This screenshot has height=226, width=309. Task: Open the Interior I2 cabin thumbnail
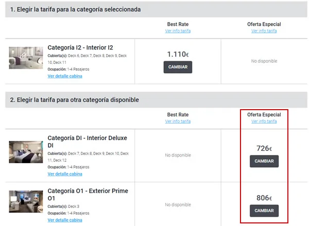click(26, 58)
